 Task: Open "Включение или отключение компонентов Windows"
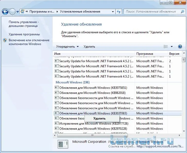coord(29,42)
